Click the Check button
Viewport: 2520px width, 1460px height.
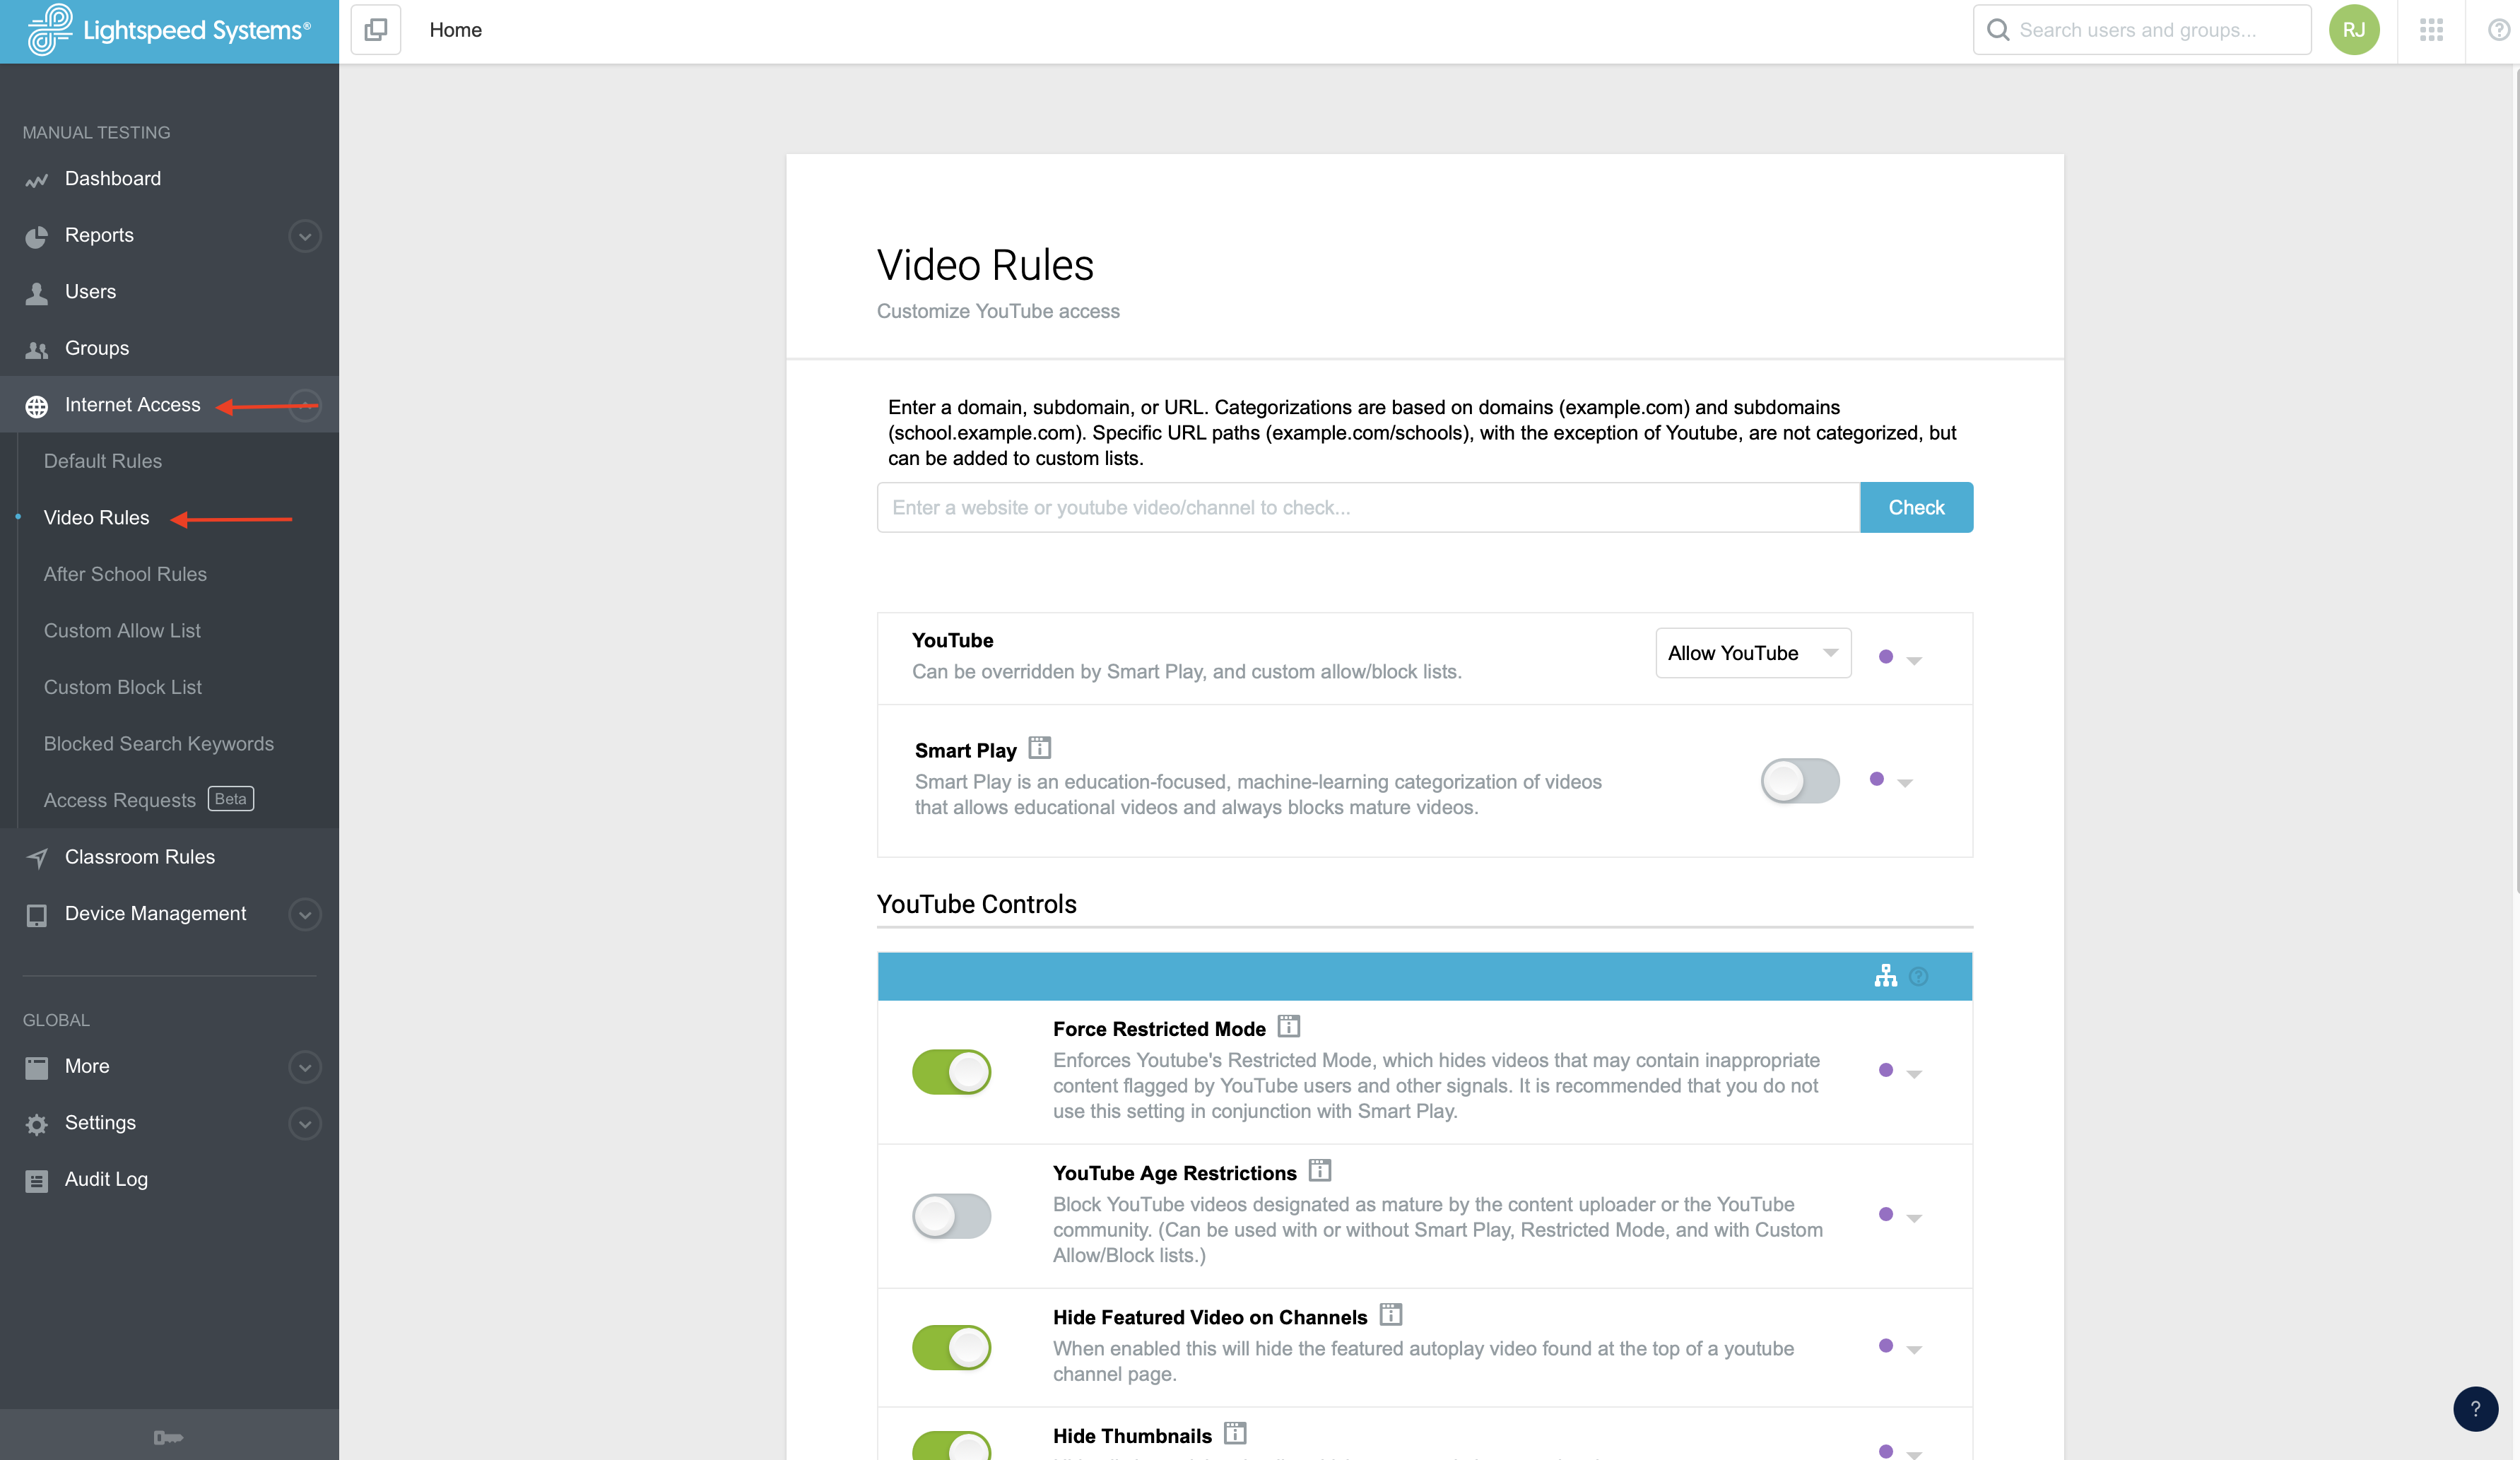click(1916, 507)
